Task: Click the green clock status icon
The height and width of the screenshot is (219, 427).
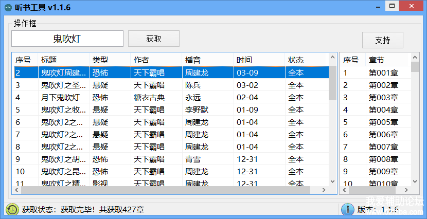Action: pos(12,209)
